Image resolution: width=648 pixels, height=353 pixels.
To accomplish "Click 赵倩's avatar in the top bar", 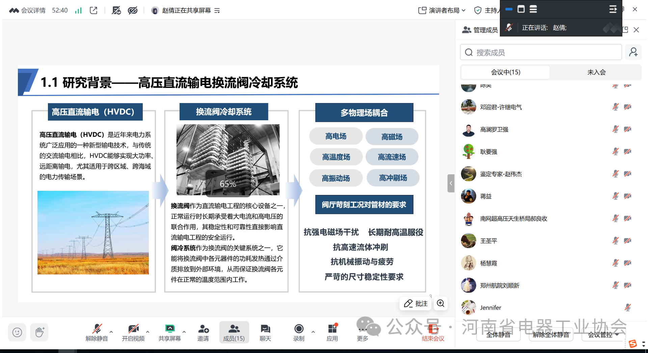I will [155, 10].
